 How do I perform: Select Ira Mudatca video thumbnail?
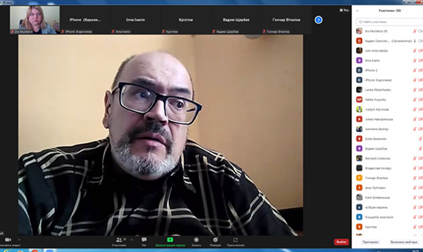point(35,20)
